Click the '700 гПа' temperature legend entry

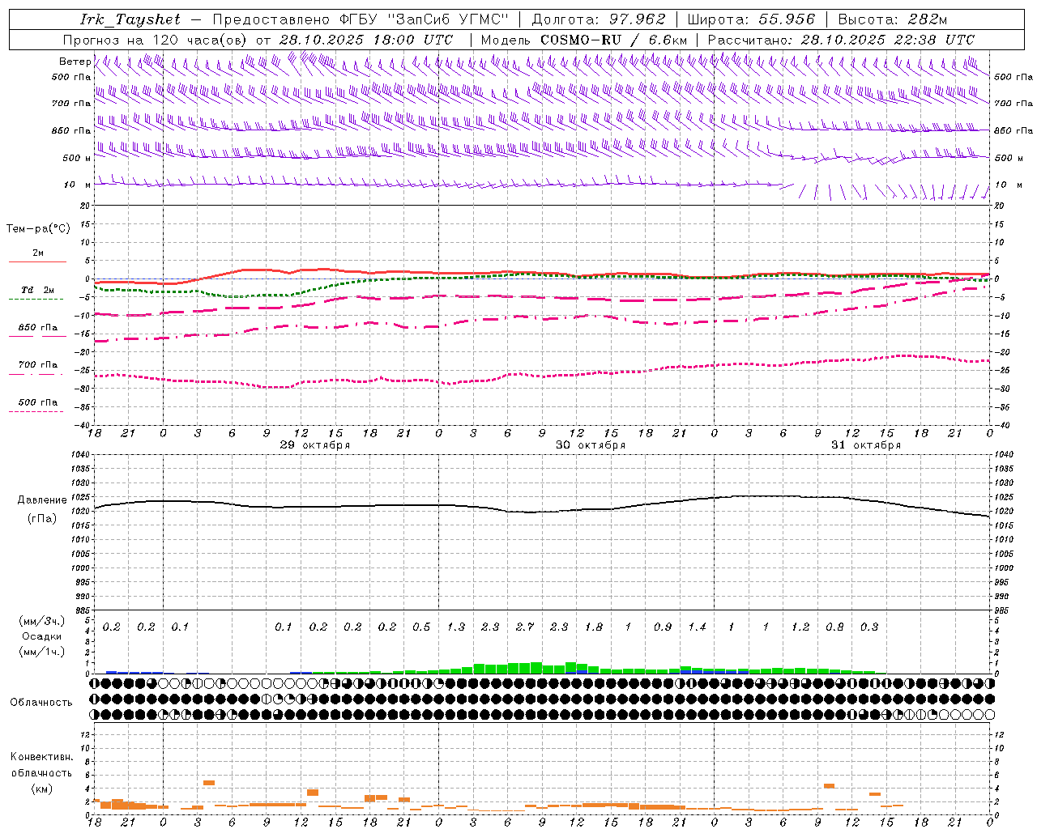(x=37, y=365)
